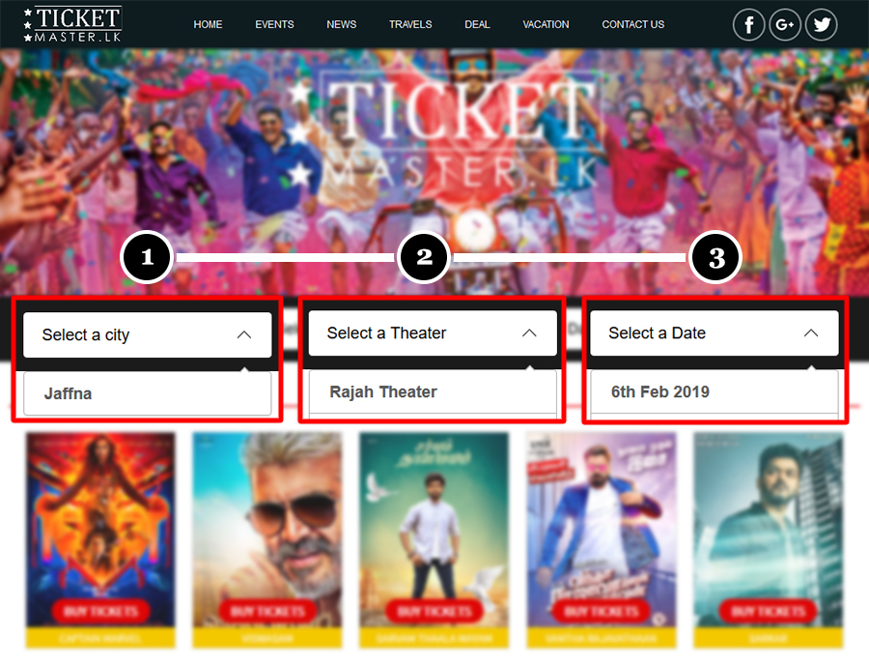Viewport: 869px width, 664px height.
Task: Click Buy Tickets on the sunglasses man poster
Action: point(267,611)
